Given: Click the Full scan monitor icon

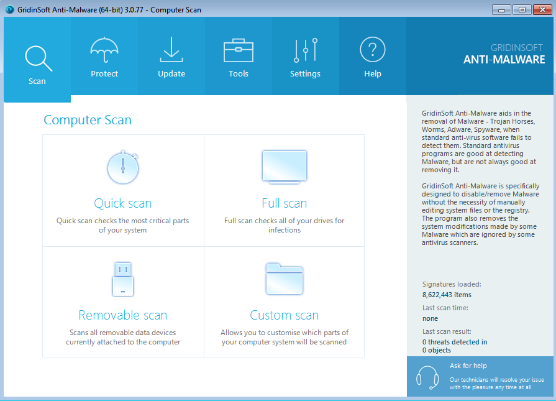Looking at the screenshot, I should point(284,167).
